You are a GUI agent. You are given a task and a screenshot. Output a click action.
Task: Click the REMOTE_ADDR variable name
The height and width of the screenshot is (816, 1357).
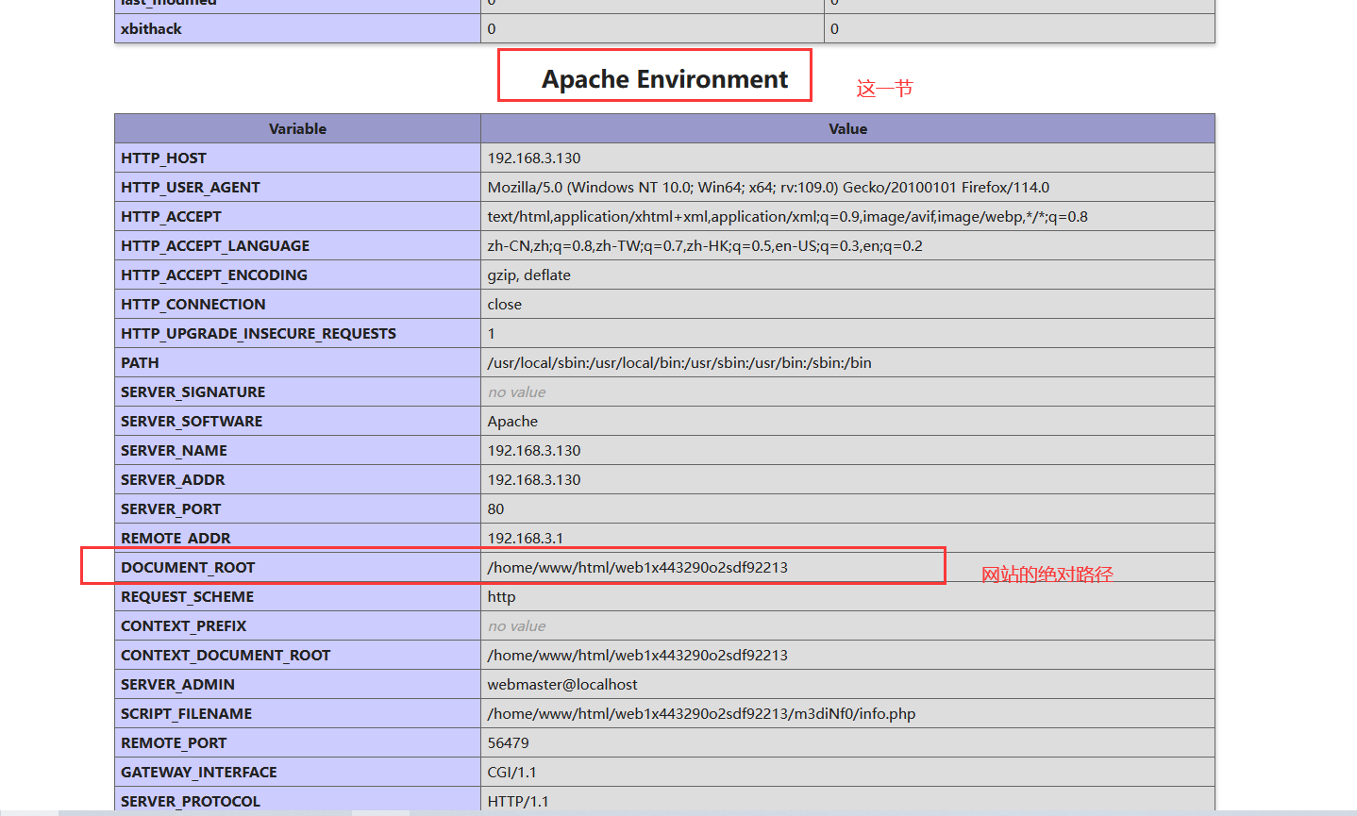pyautogui.click(x=176, y=538)
